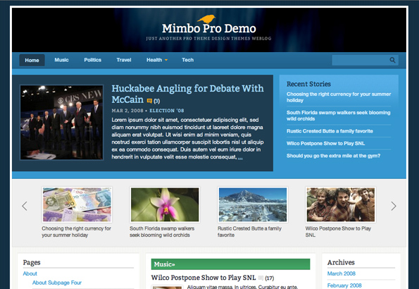Click the currency banknotes thumbnail
Screen dimensions: 419x289
coord(77,204)
